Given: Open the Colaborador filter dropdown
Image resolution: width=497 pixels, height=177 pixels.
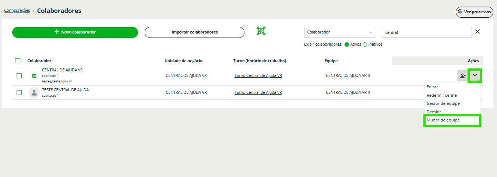Looking at the screenshot, I should (x=339, y=32).
